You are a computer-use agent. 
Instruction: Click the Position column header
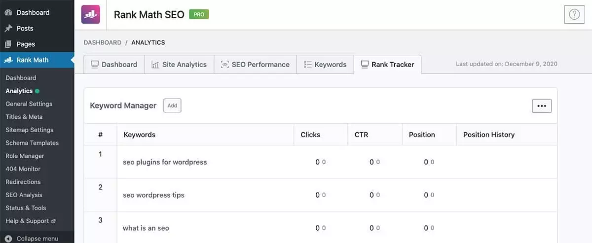[x=422, y=135]
